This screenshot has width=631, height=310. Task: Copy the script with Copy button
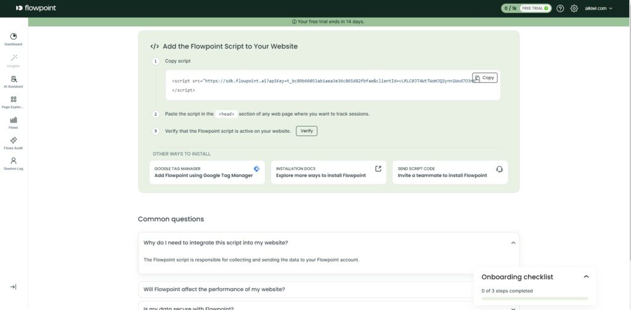pyautogui.click(x=485, y=78)
